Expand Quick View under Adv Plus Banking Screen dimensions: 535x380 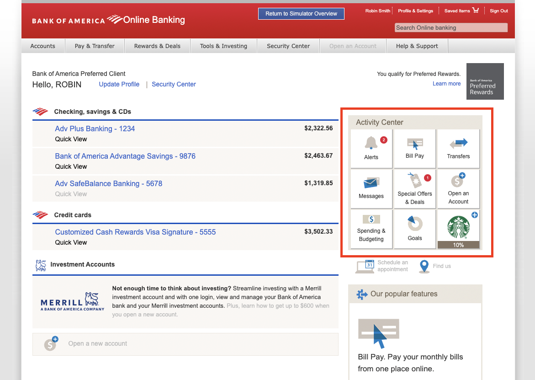click(x=71, y=139)
